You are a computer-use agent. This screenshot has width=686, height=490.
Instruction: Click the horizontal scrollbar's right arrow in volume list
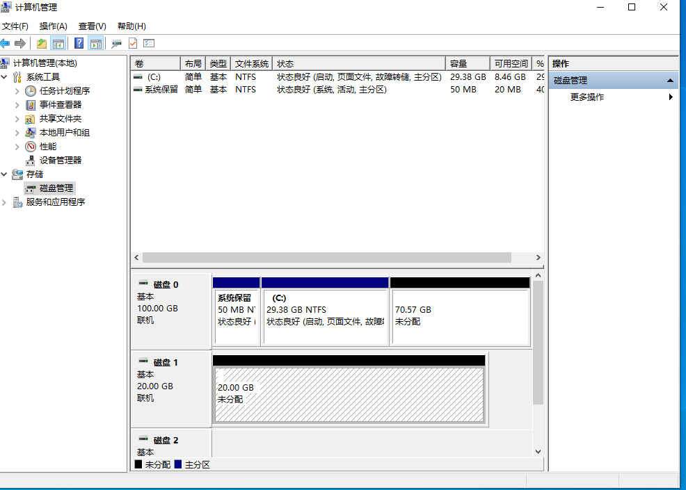[x=538, y=257]
